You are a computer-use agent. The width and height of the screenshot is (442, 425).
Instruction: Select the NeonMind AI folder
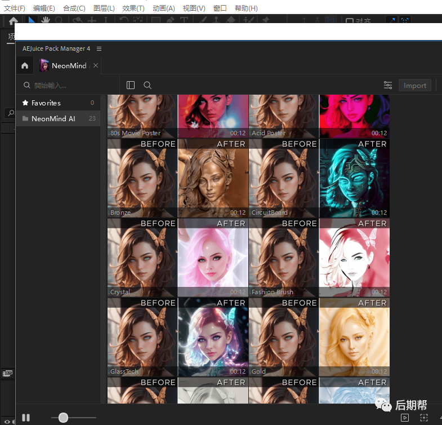coord(58,118)
